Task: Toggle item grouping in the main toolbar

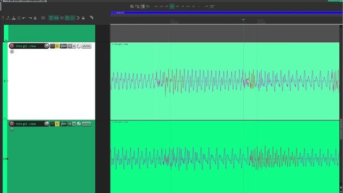Action: pyautogui.click(x=56, y=18)
